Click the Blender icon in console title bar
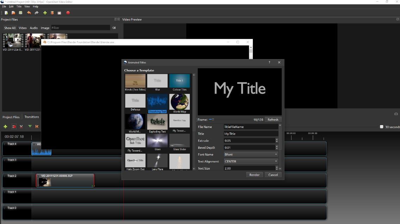The image size is (400, 224). tap(45, 42)
